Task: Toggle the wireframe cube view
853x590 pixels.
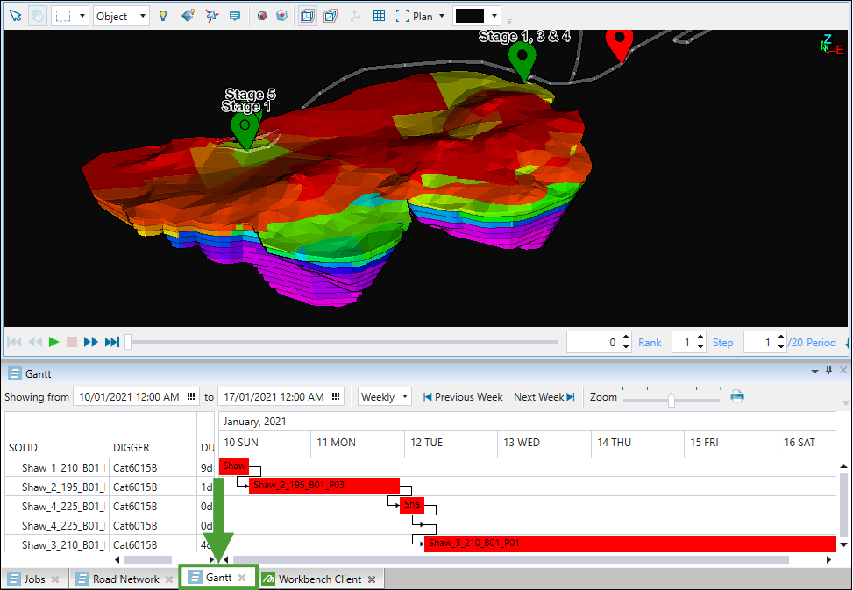Action: [331, 16]
